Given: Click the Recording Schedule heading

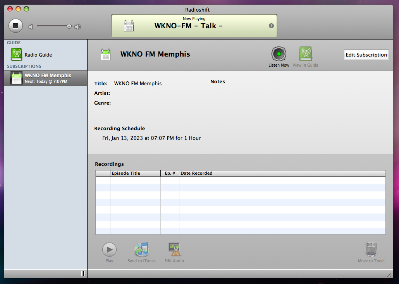Looking at the screenshot, I should point(120,129).
